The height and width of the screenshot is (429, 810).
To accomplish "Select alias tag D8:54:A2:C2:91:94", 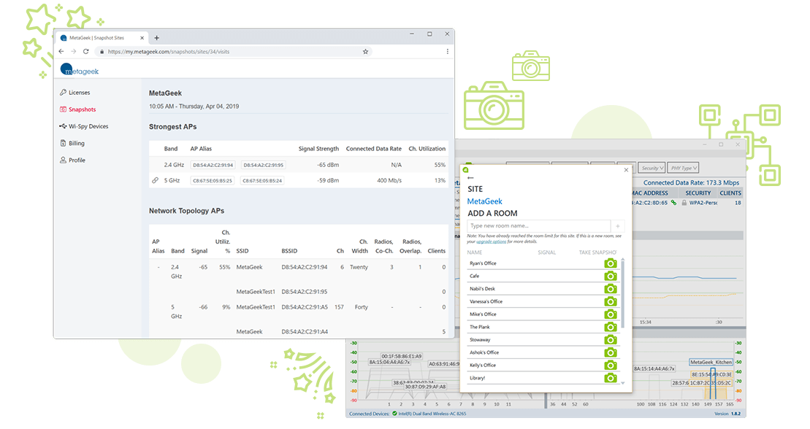I will [x=213, y=165].
